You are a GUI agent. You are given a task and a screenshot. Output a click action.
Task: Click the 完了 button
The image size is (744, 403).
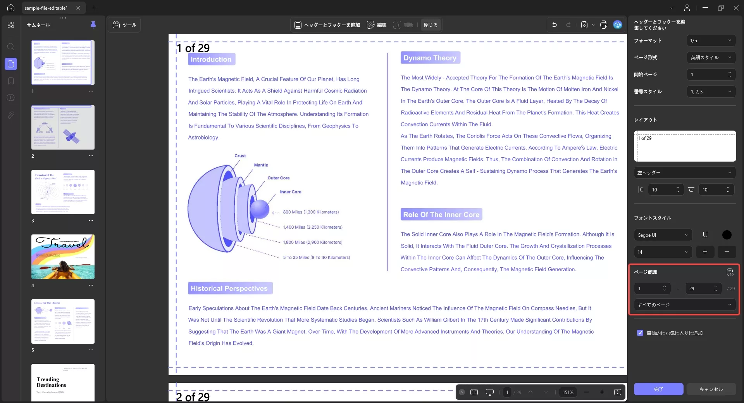pos(658,389)
